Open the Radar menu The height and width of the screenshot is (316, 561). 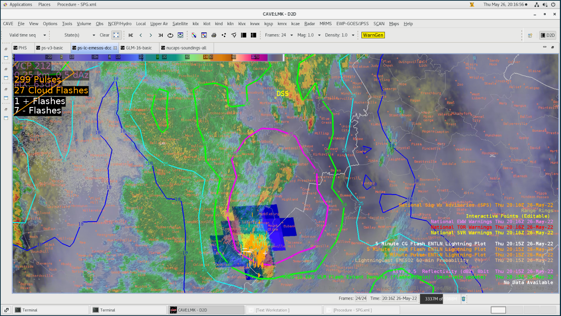tap(309, 24)
